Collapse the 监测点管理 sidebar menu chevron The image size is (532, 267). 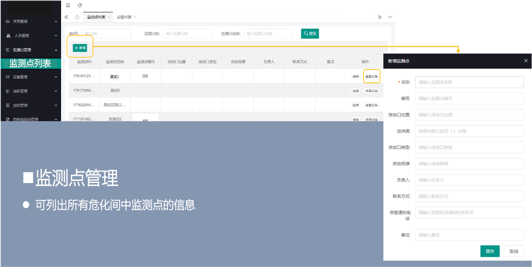[56, 50]
